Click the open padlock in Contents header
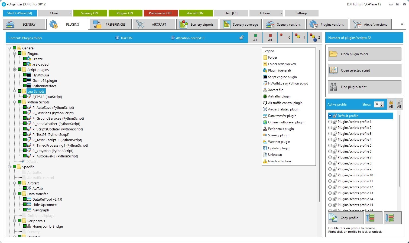The image size is (409, 243). pos(241,38)
